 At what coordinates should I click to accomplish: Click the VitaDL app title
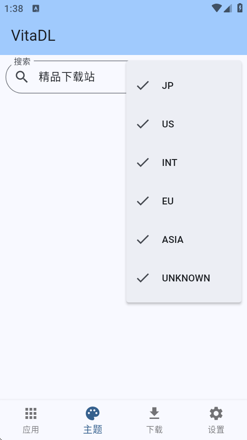coord(33,36)
